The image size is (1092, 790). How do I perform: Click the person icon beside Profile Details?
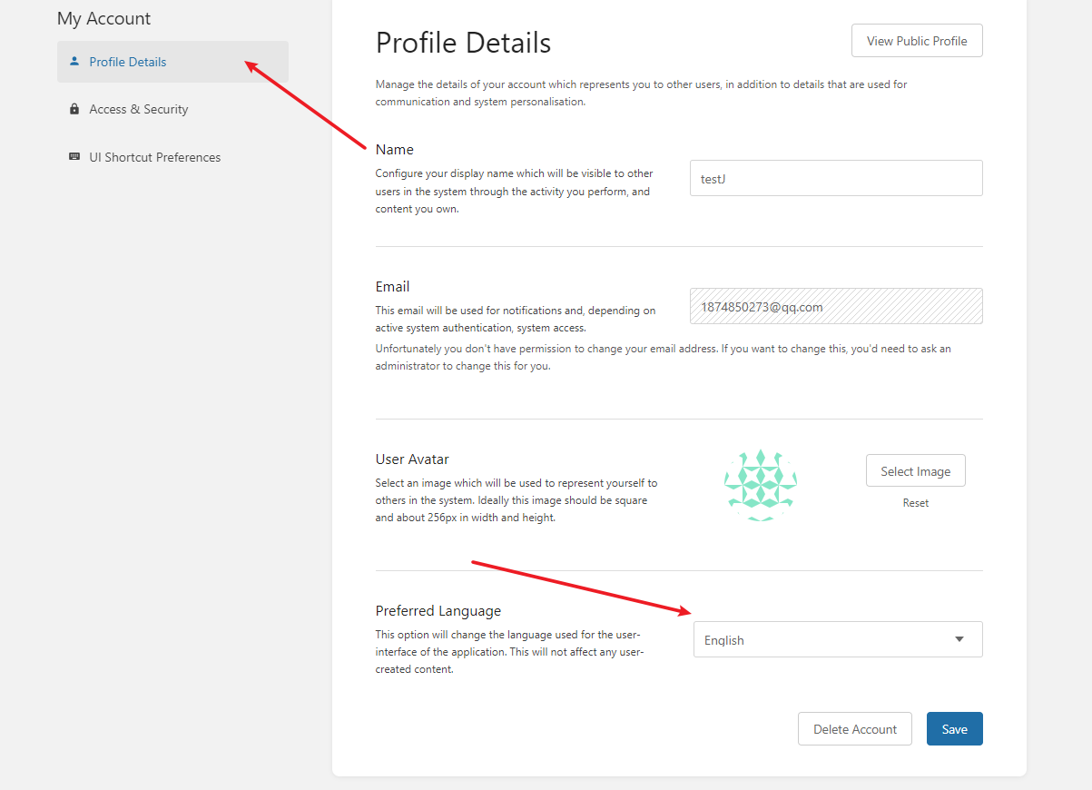(x=74, y=62)
